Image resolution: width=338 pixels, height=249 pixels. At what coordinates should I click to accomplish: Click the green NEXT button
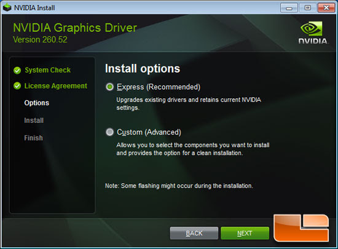pyautogui.click(x=245, y=233)
